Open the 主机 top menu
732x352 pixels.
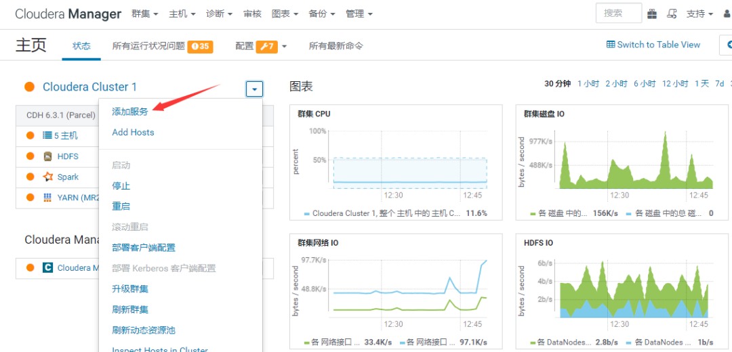tap(182, 14)
